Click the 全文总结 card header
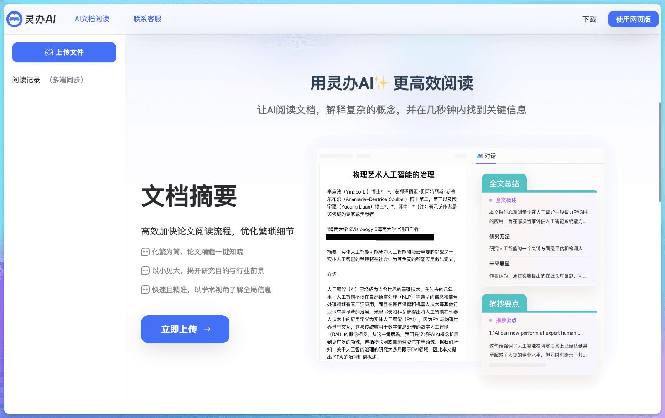This screenshot has width=665, height=418. 504,184
